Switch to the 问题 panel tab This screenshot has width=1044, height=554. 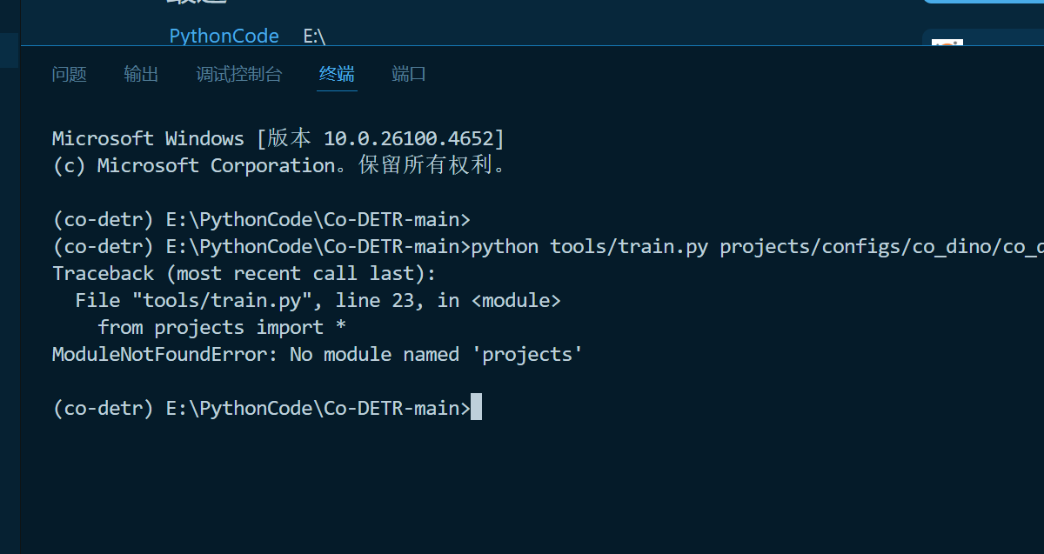point(70,74)
